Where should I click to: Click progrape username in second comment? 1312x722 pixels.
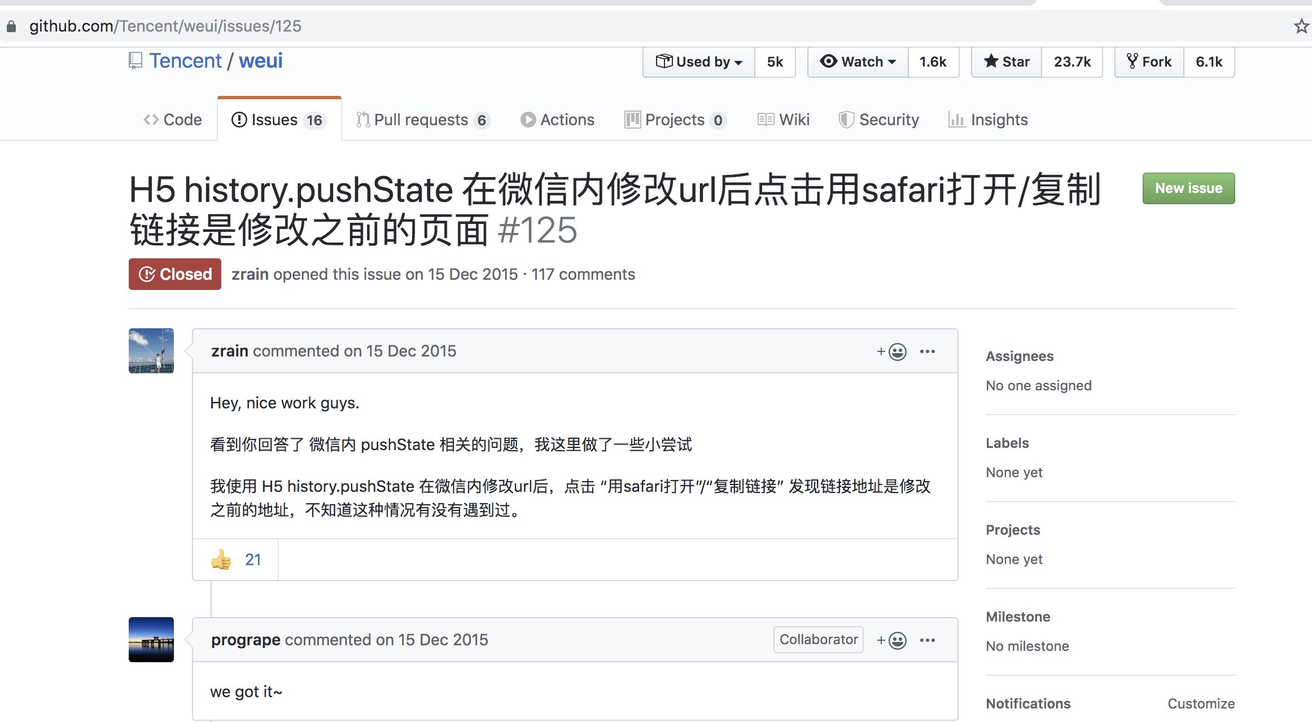click(x=246, y=640)
